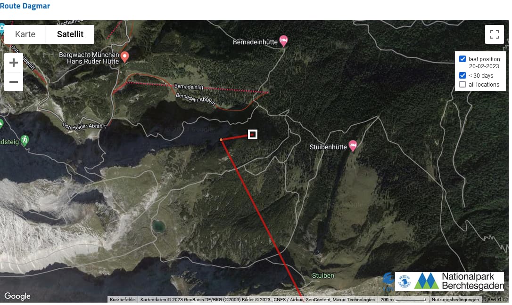Click the Google logo
512x305 pixels.
(x=17, y=296)
